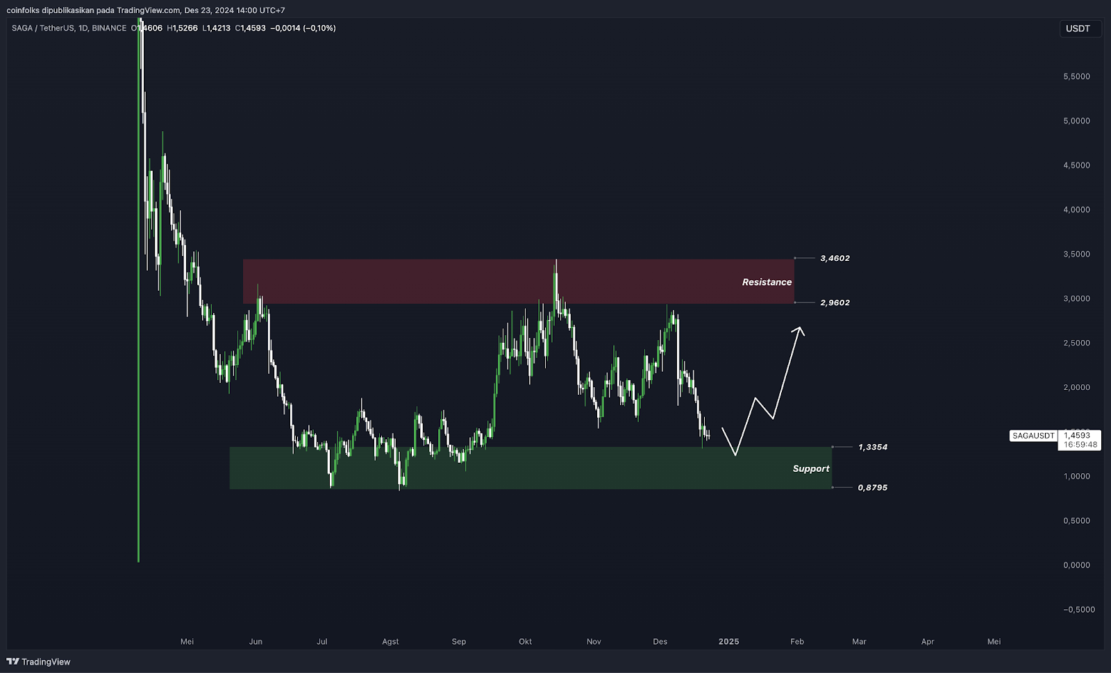The image size is (1111, 673).
Task: Click 5,0000 on the price axis
Action: (1076, 121)
